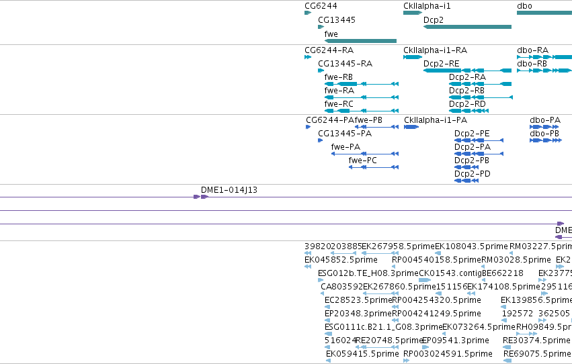The width and height of the screenshot is (572, 364).
Task: Click the EK108043.5prime EST label
Action: coord(471,246)
